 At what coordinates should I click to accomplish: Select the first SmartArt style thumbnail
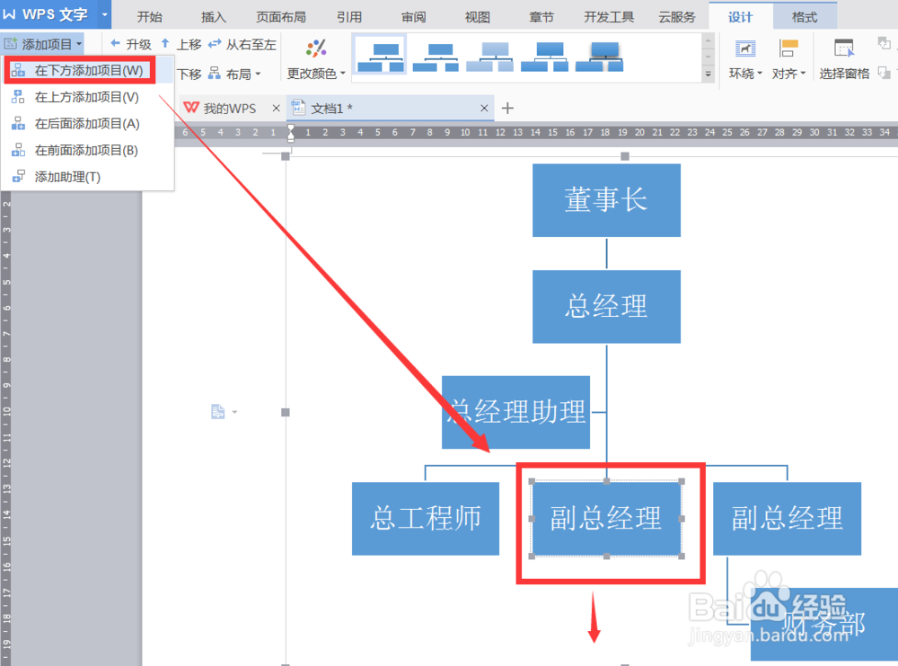pyautogui.click(x=382, y=57)
